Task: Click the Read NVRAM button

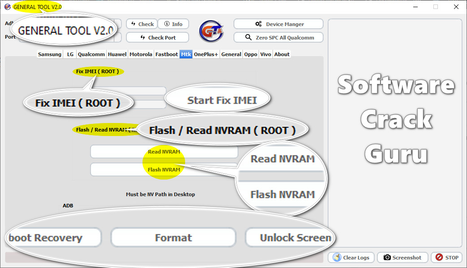Action: click(164, 152)
